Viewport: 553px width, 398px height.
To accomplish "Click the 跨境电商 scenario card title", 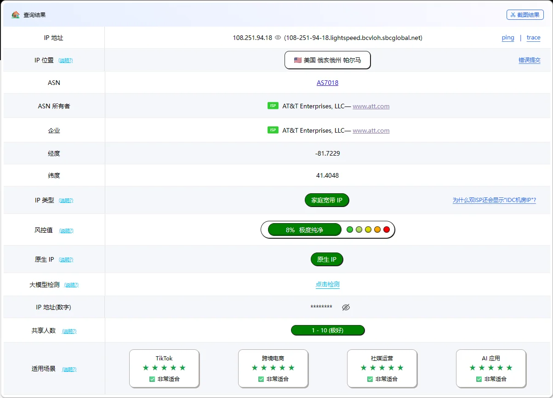I will [x=273, y=358].
